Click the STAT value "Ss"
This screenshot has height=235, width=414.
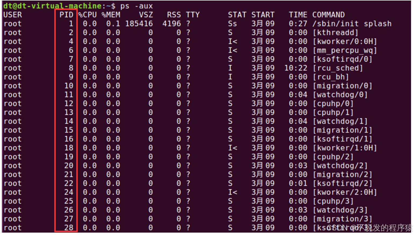tap(233, 24)
